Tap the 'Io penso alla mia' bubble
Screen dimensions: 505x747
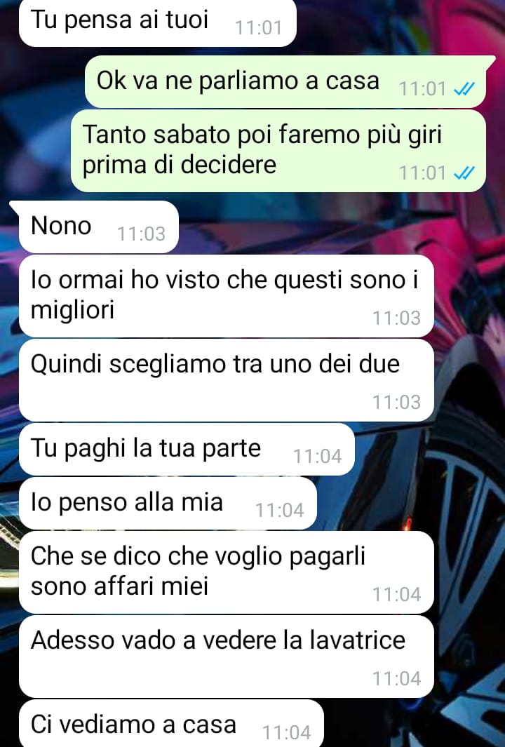[x=168, y=504]
